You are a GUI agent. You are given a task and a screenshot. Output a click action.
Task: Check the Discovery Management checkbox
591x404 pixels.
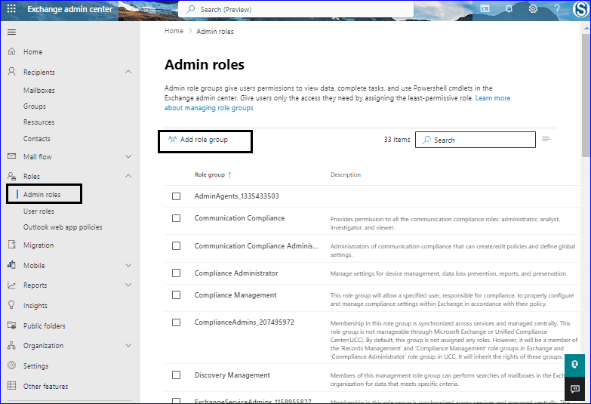[176, 375]
